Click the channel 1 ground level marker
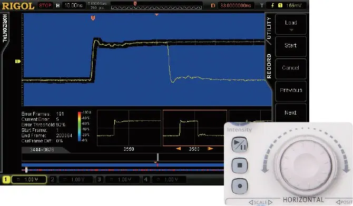The height and width of the screenshot is (206, 353). click(18, 61)
